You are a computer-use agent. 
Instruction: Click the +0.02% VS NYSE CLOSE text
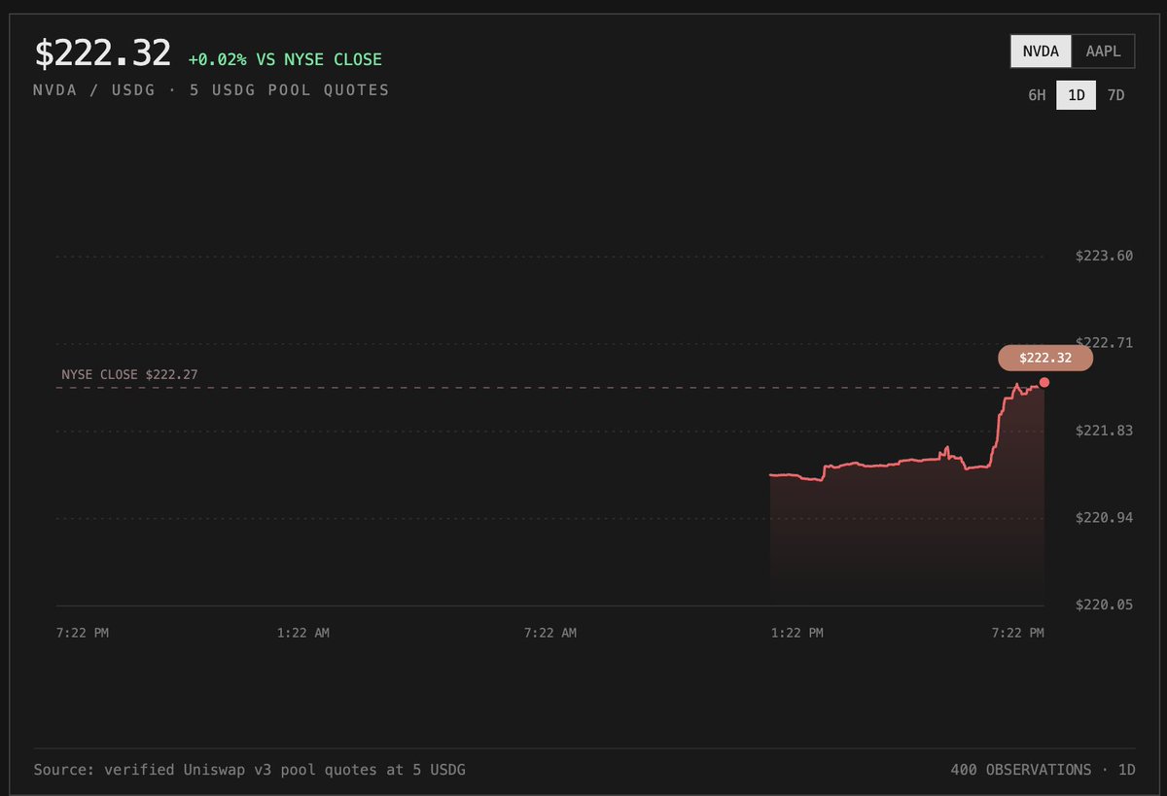285,59
